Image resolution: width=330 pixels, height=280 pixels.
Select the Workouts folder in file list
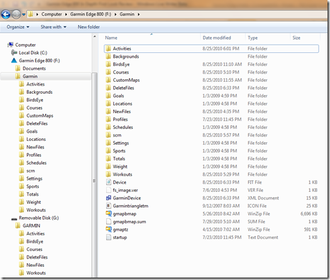click(x=123, y=174)
